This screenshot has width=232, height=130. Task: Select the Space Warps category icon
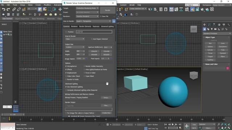tap(223, 29)
